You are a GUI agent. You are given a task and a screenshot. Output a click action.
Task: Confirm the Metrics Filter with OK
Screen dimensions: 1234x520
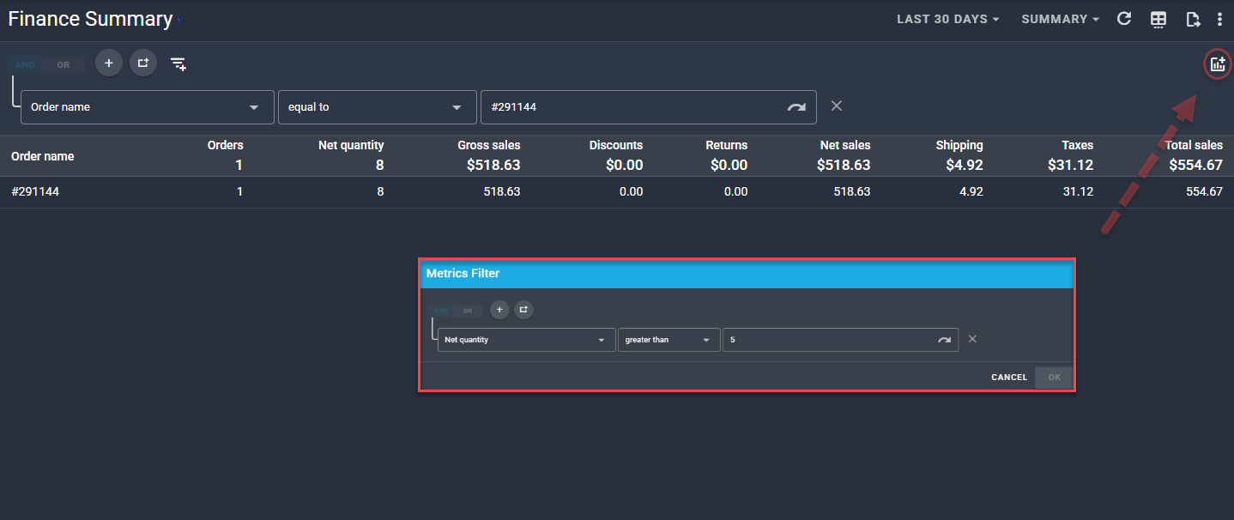[x=1054, y=378]
